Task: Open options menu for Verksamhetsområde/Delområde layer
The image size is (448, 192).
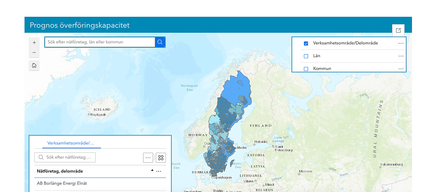Action: 401,43
